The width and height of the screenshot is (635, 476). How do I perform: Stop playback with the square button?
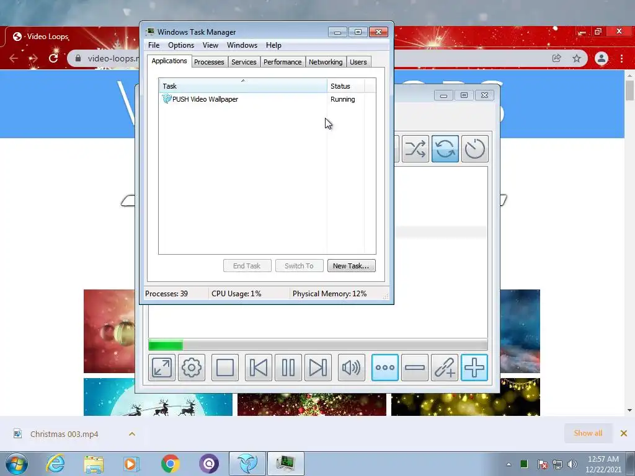[x=224, y=368]
